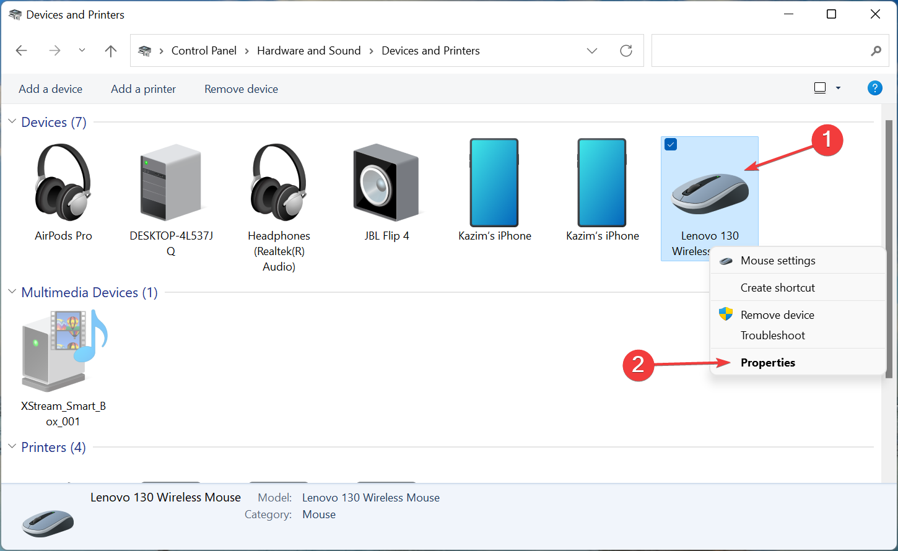Image resolution: width=898 pixels, height=551 pixels.
Task: Click the Model value Lenovo 130 Wireless Mouse
Action: pos(371,498)
